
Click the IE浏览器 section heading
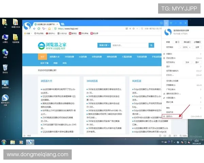click(137, 81)
